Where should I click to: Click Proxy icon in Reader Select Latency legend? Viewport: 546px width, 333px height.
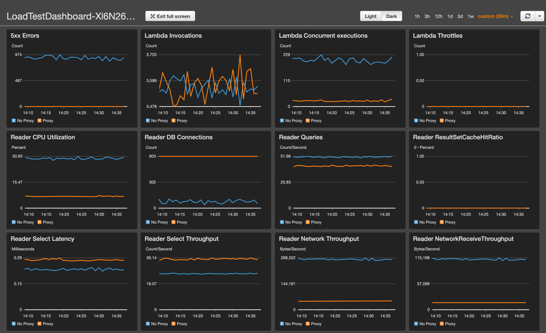click(x=40, y=324)
